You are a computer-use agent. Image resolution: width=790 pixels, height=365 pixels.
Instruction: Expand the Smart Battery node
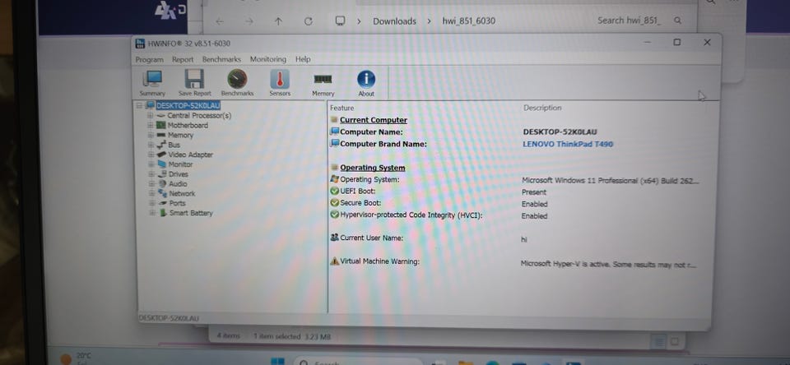coord(152,213)
